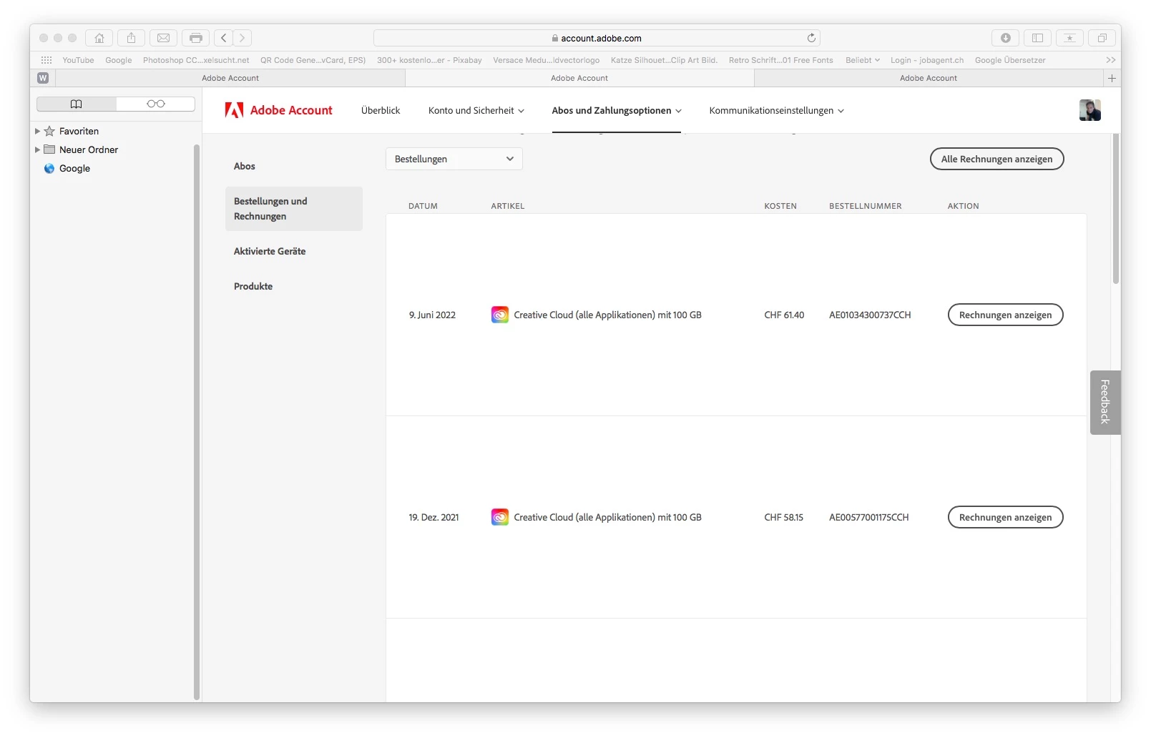Click the Print toolbar icon
This screenshot has height=738, width=1151.
click(x=196, y=38)
